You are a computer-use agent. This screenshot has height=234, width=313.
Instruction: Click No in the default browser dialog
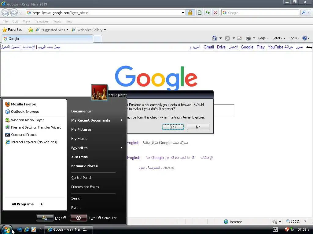click(198, 127)
